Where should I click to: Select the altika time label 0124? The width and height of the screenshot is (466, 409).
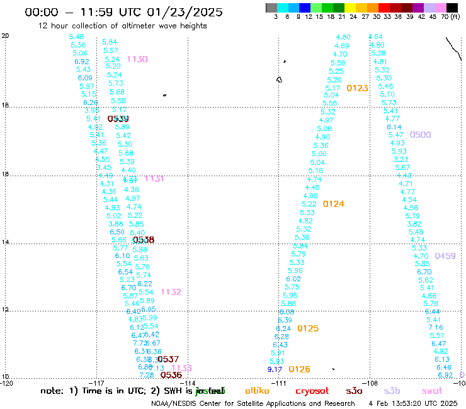point(334,204)
